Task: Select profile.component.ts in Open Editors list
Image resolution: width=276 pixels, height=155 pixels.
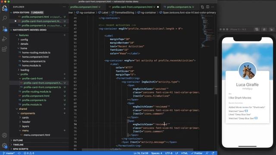Action: pyautogui.click(x=34, y=25)
